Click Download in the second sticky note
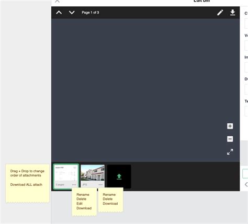The height and width of the screenshot is (224, 248). pyautogui.click(x=110, y=204)
